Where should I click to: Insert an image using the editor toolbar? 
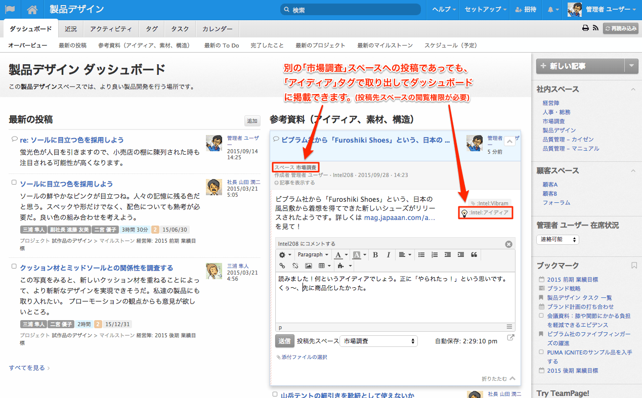(308, 266)
